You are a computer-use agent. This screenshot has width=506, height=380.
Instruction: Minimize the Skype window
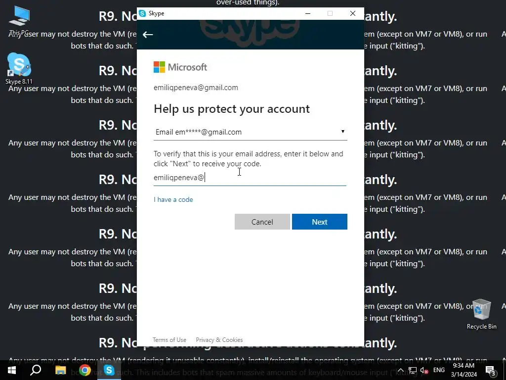coord(307,13)
